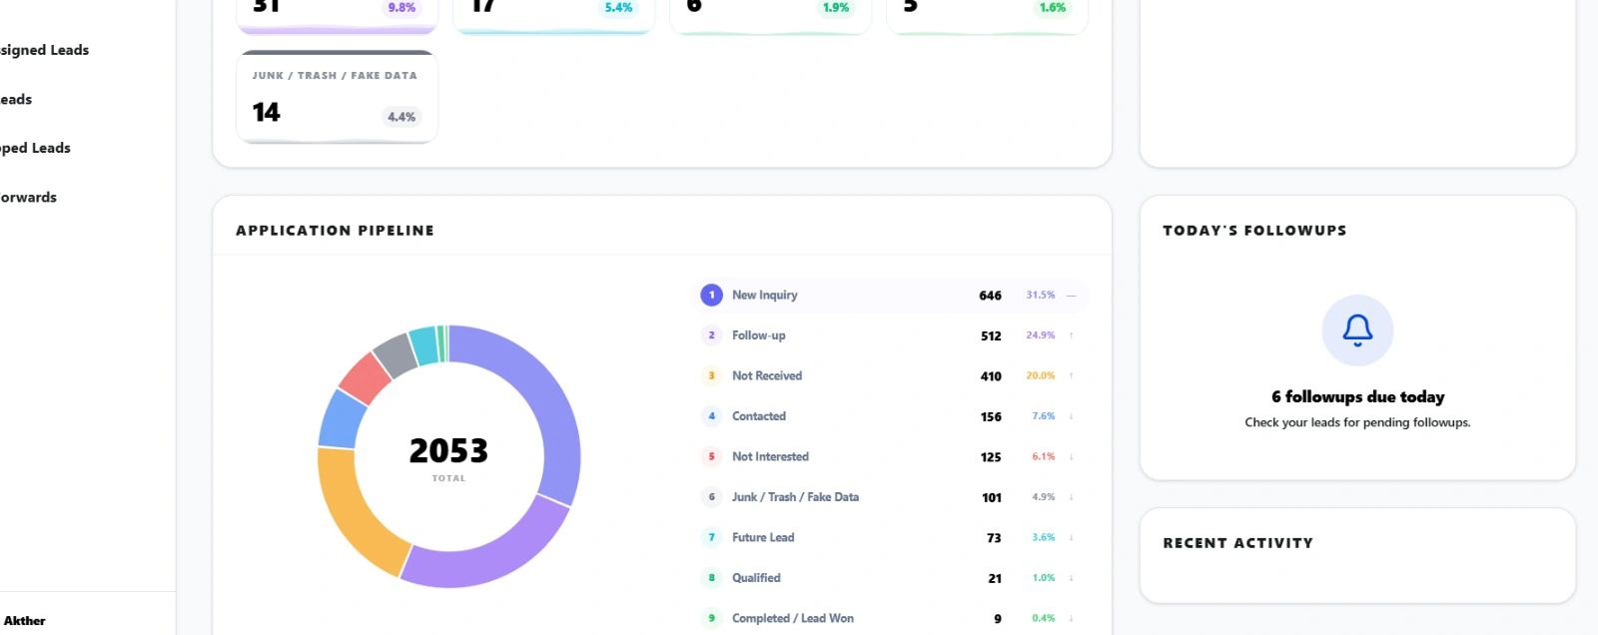Image resolution: width=1598 pixels, height=635 pixels.
Task: Click the Follow-up number 2 badge
Action: point(711,335)
